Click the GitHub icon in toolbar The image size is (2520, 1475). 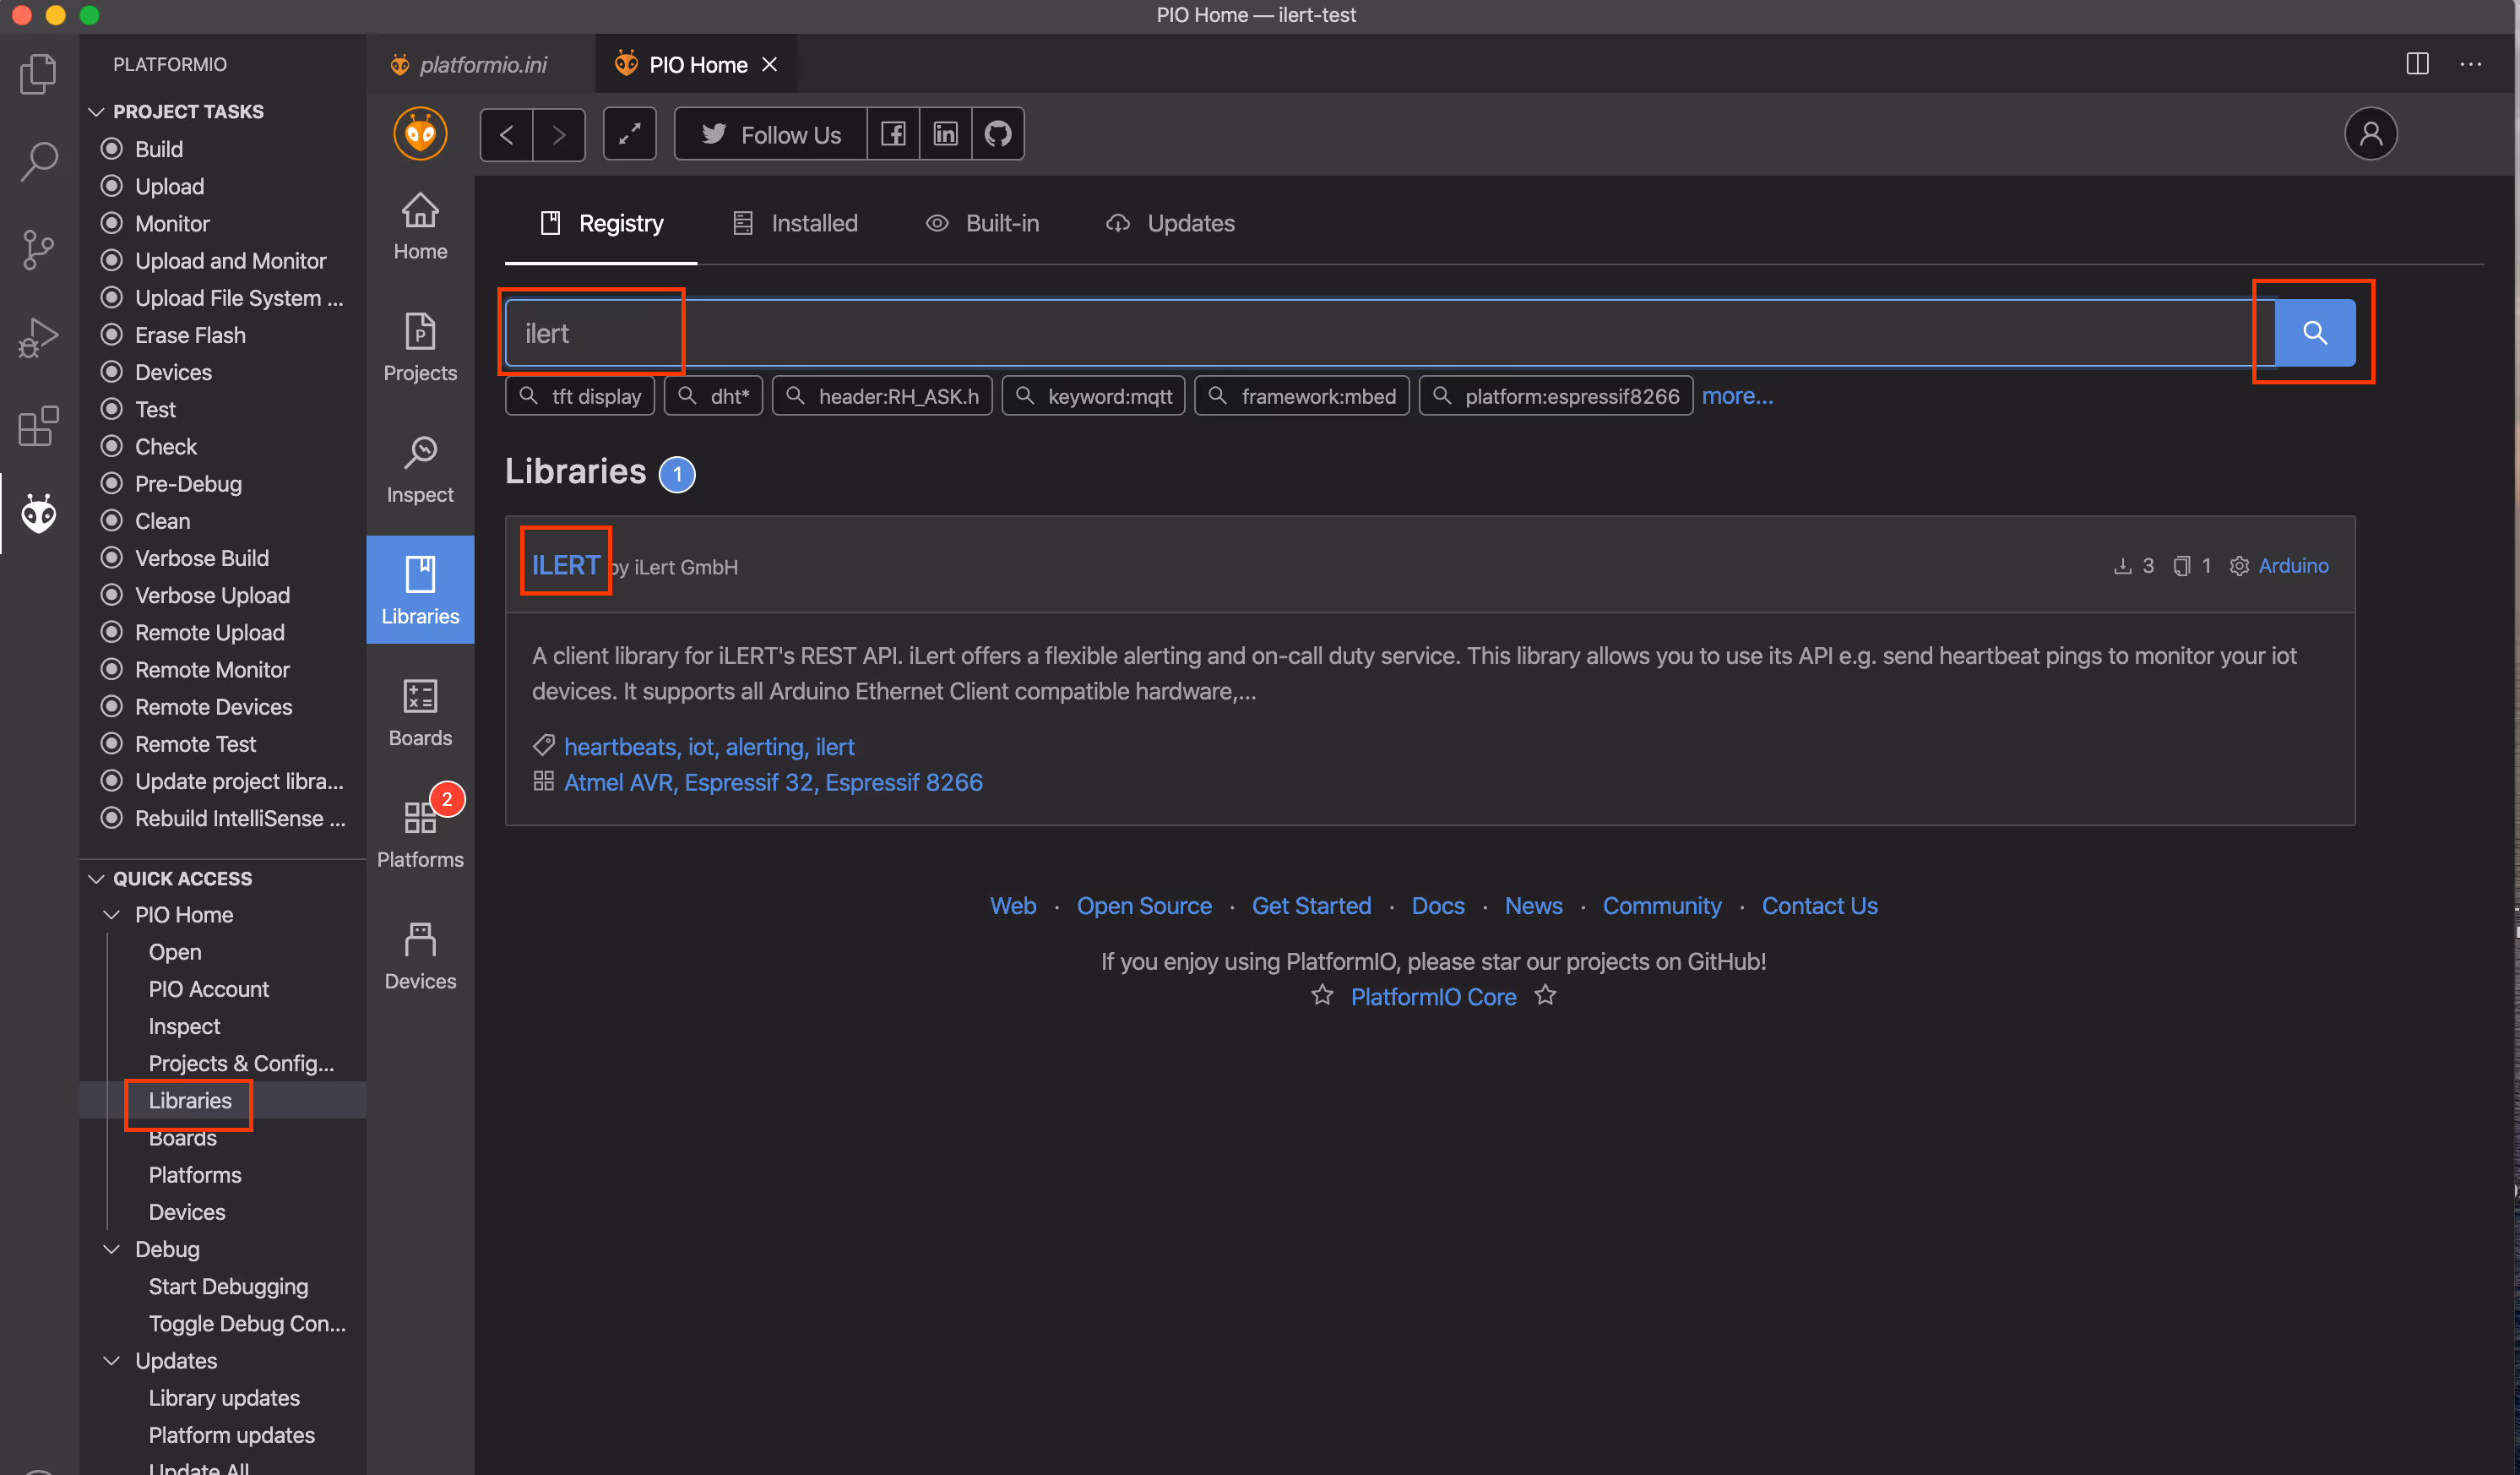tap(997, 134)
